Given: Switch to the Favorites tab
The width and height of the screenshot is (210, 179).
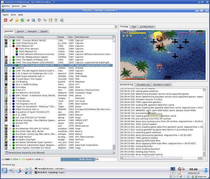Looking at the screenshot, I should click(32, 31).
